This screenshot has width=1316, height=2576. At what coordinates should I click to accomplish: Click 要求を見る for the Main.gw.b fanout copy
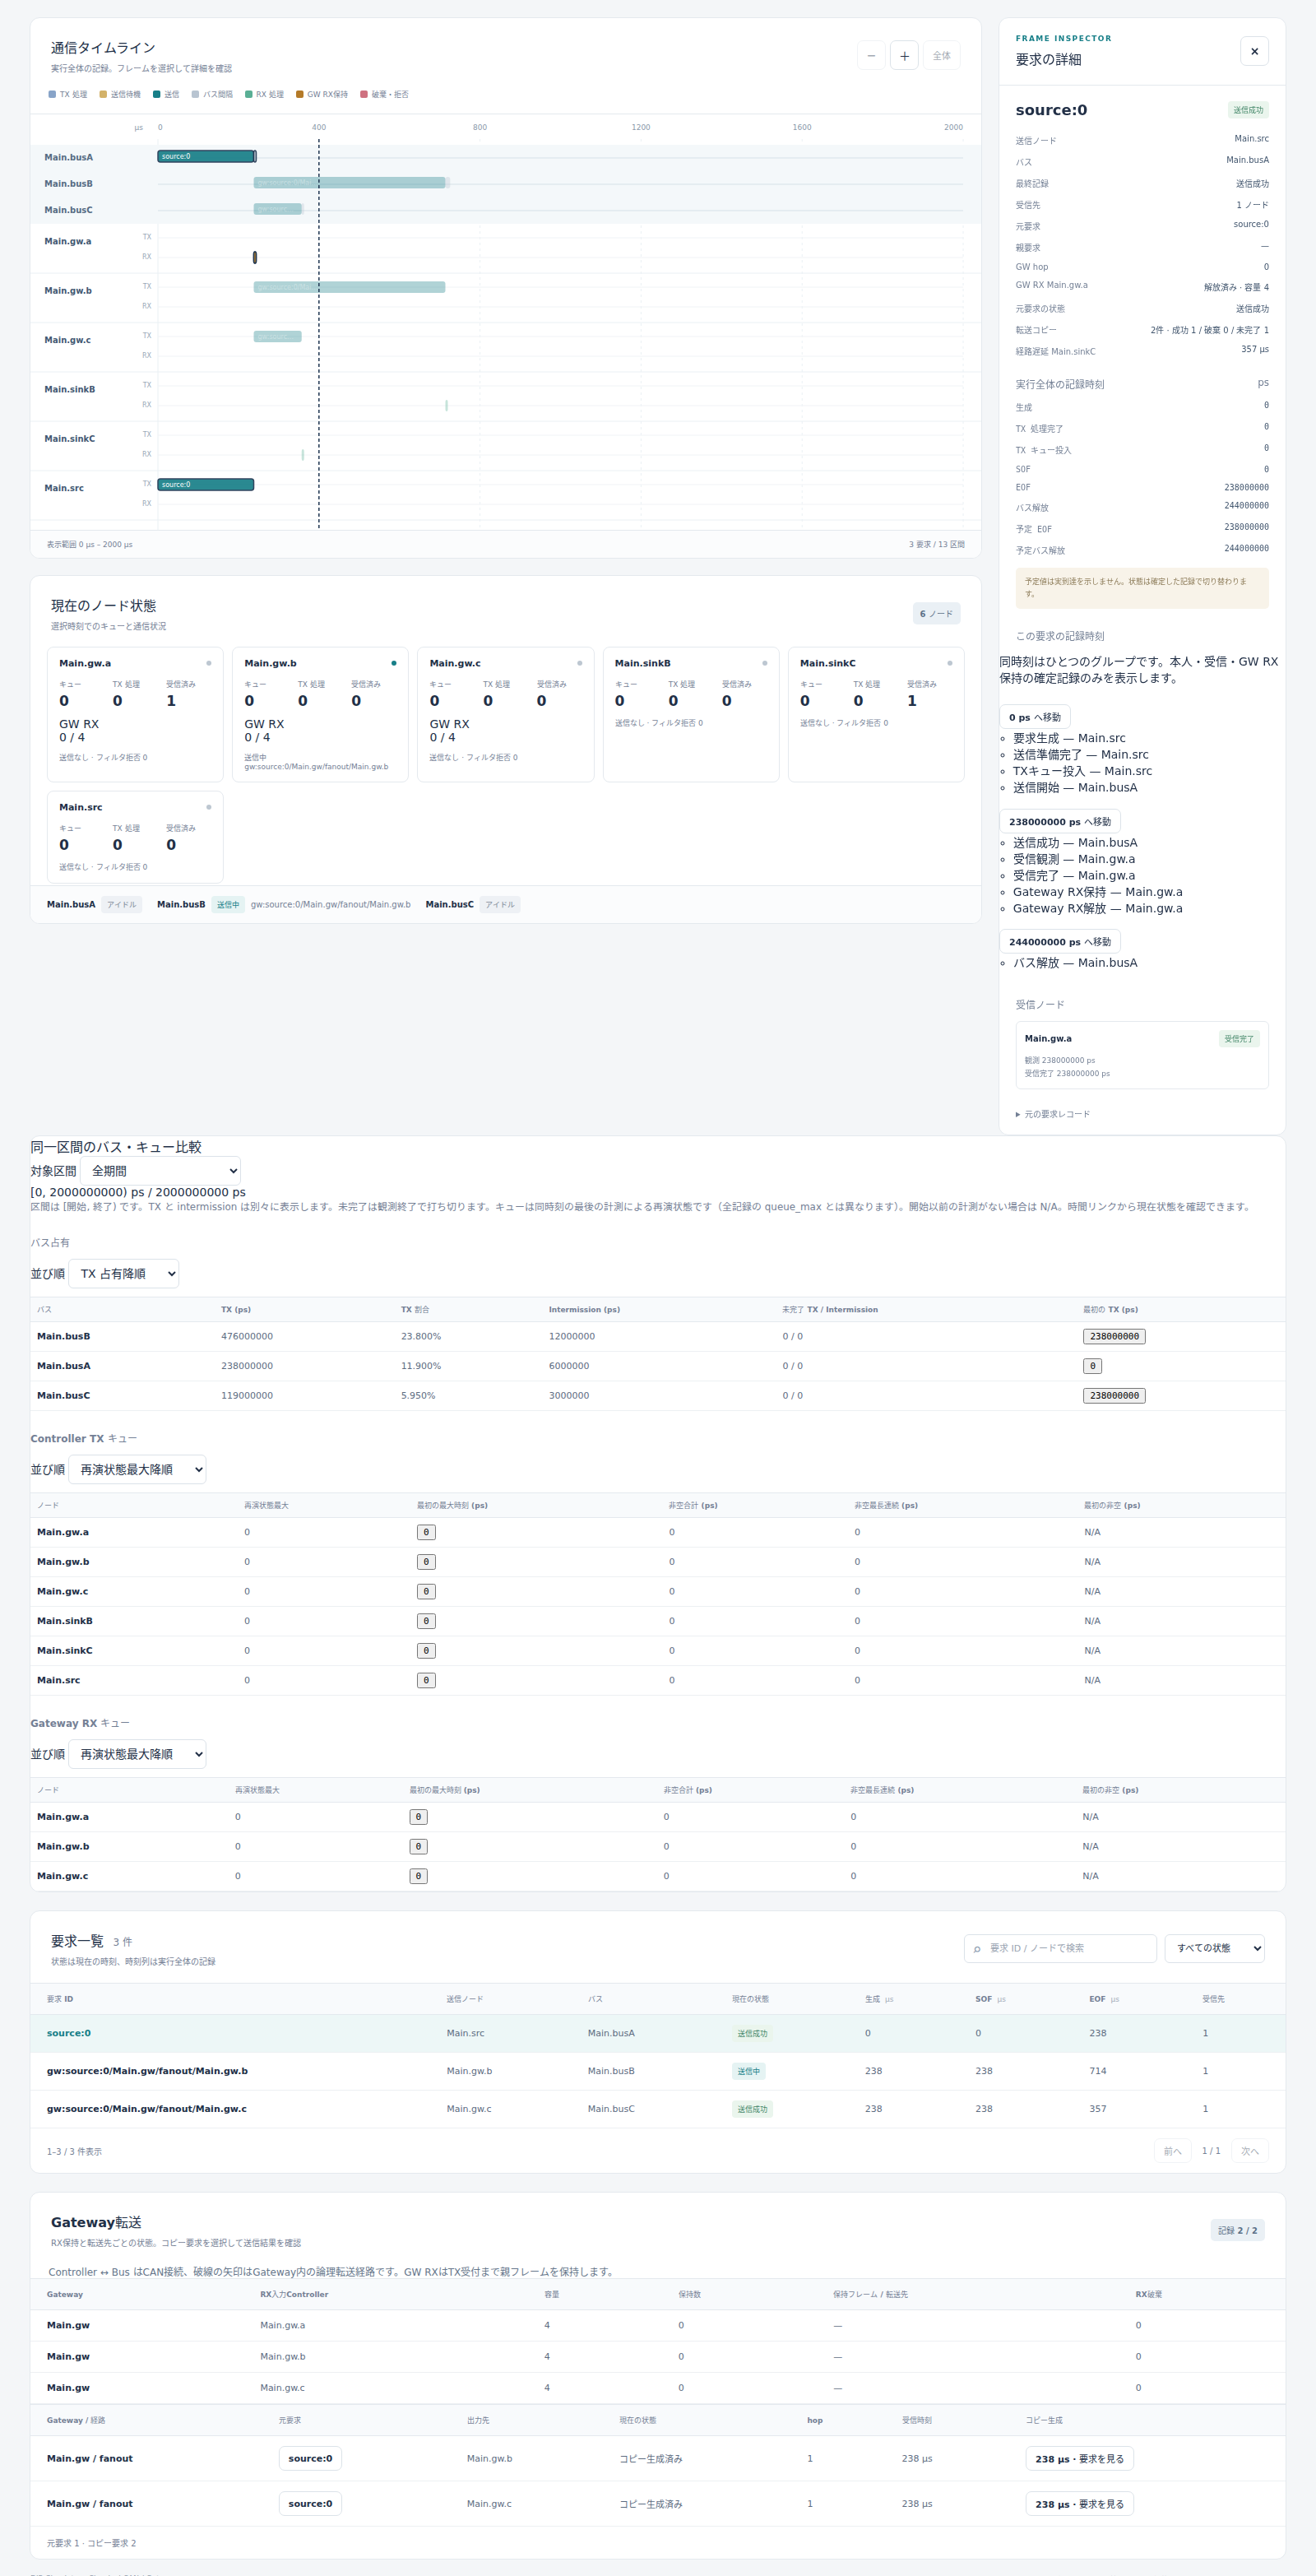[x=1079, y=2458]
